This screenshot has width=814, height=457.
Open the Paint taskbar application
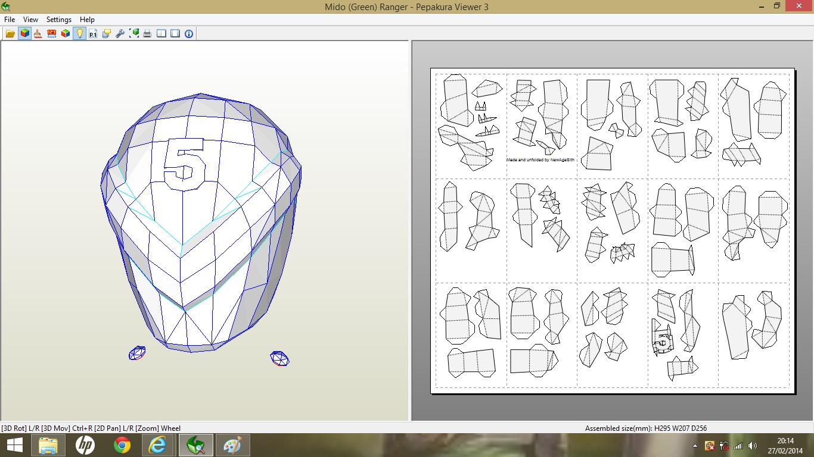(x=232, y=445)
